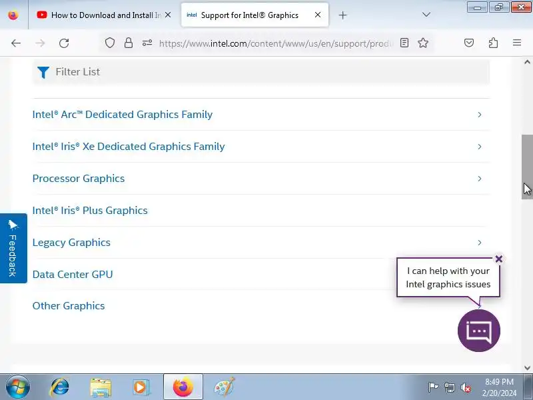Open the Extensions puzzle icon

[x=493, y=43]
